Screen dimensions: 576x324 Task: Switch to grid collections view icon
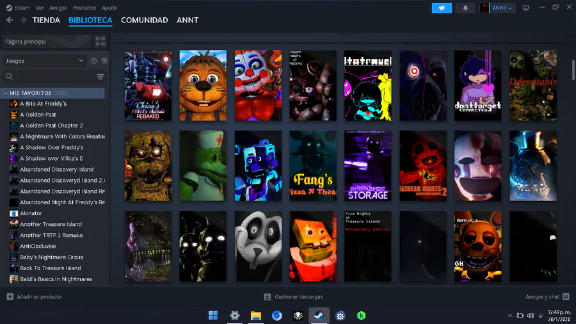tap(100, 41)
